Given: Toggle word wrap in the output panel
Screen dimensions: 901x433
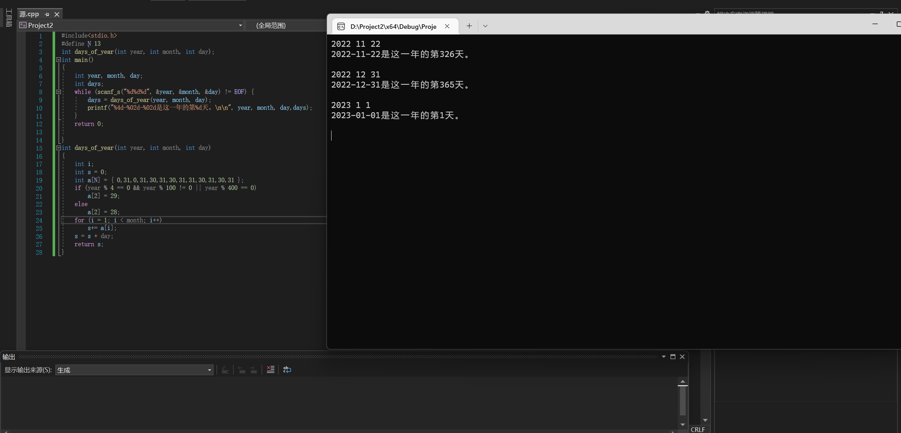Looking at the screenshot, I should [287, 369].
